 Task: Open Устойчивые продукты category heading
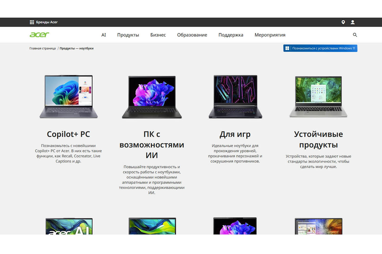click(318, 139)
